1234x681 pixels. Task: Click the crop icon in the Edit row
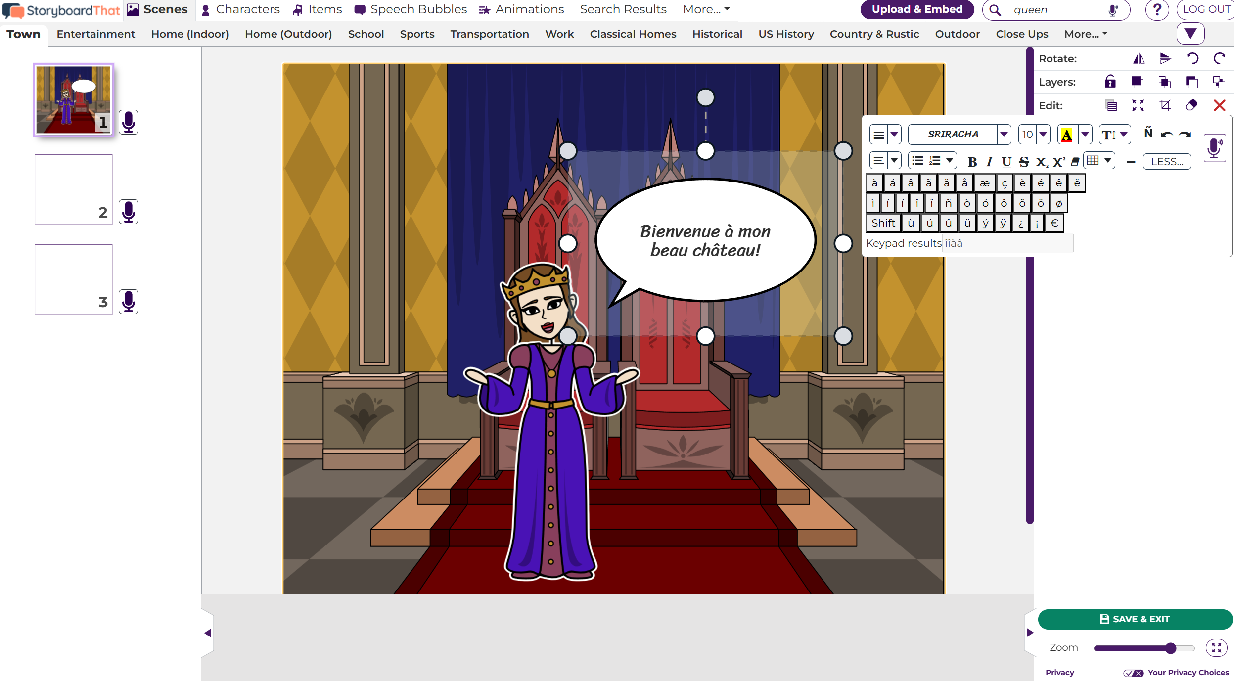[1165, 105]
